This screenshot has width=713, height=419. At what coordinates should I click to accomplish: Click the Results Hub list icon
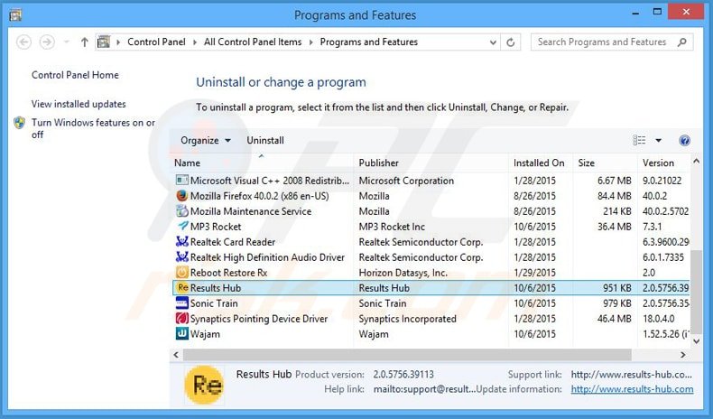coord(183,287)
